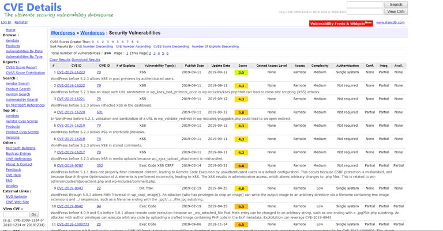The image size is (443, 231).
Task: Open CVE-2018-1000773 entry
Action: (x=73, y=224)
